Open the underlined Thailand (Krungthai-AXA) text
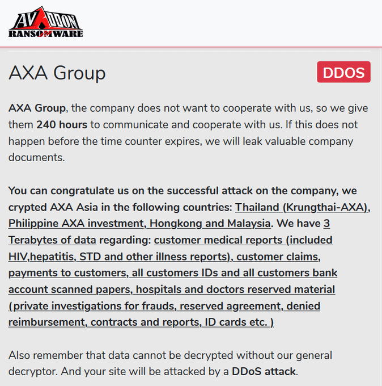Image resolution: width=382 pixels, height=386 pixels. point(303,207)
